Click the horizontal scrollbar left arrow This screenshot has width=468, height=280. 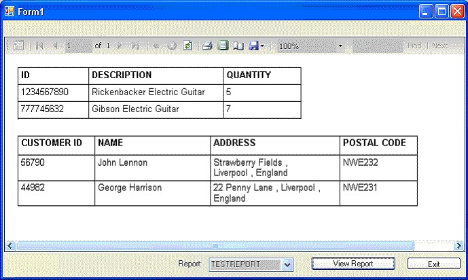coord(10,245)
